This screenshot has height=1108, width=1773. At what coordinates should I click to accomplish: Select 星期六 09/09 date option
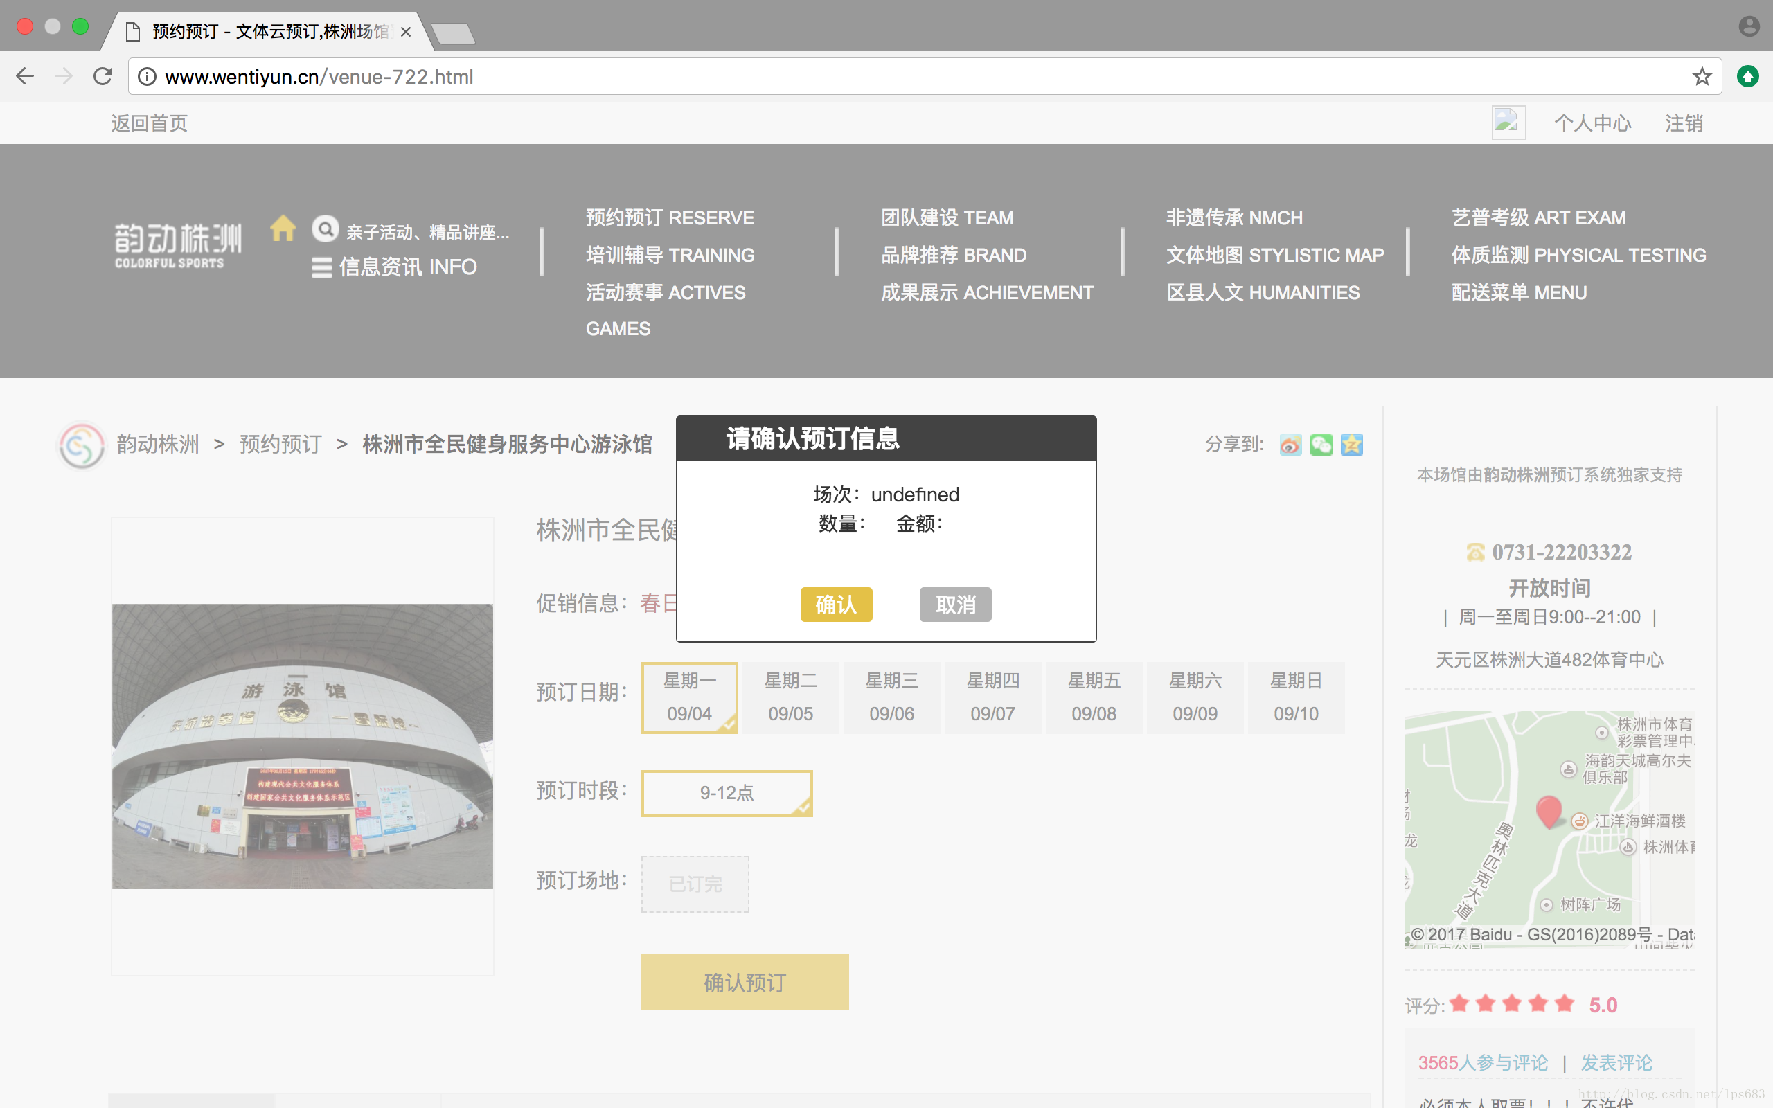[x=1195, y=697]
